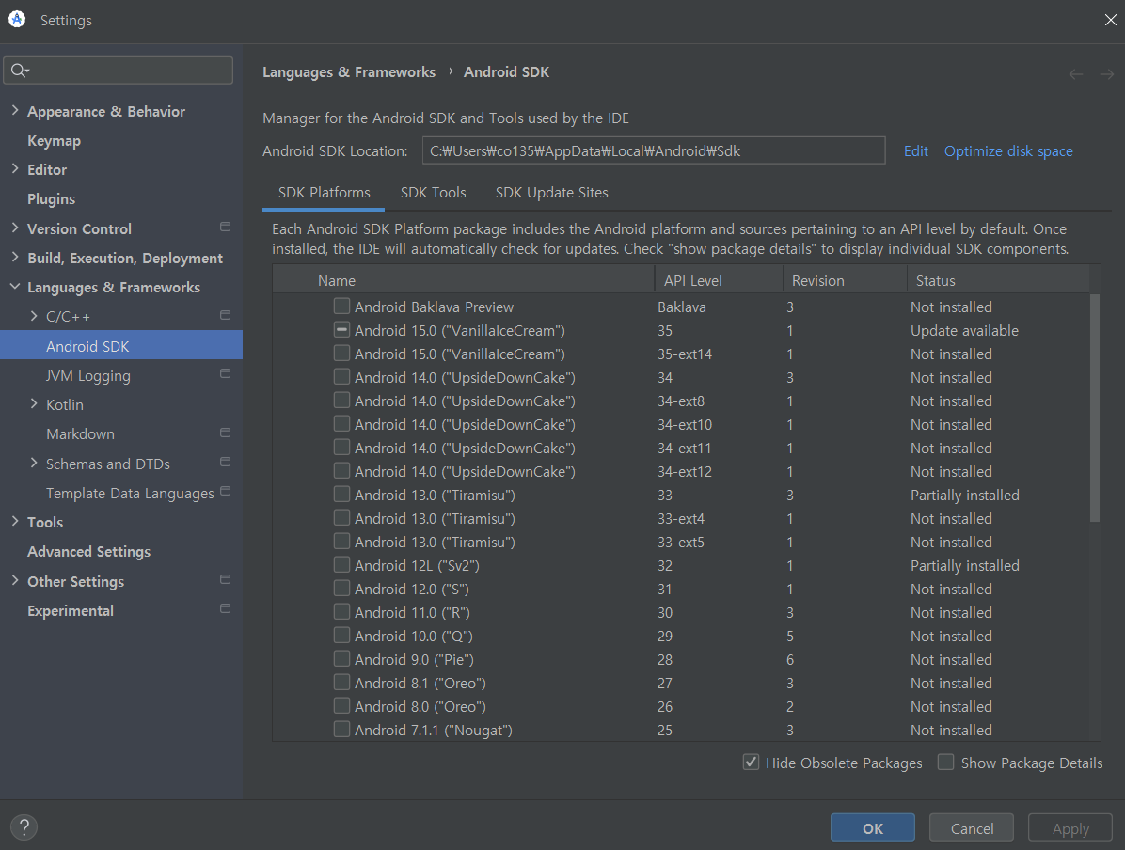Click Edit SDK location link

coord(915,150)
